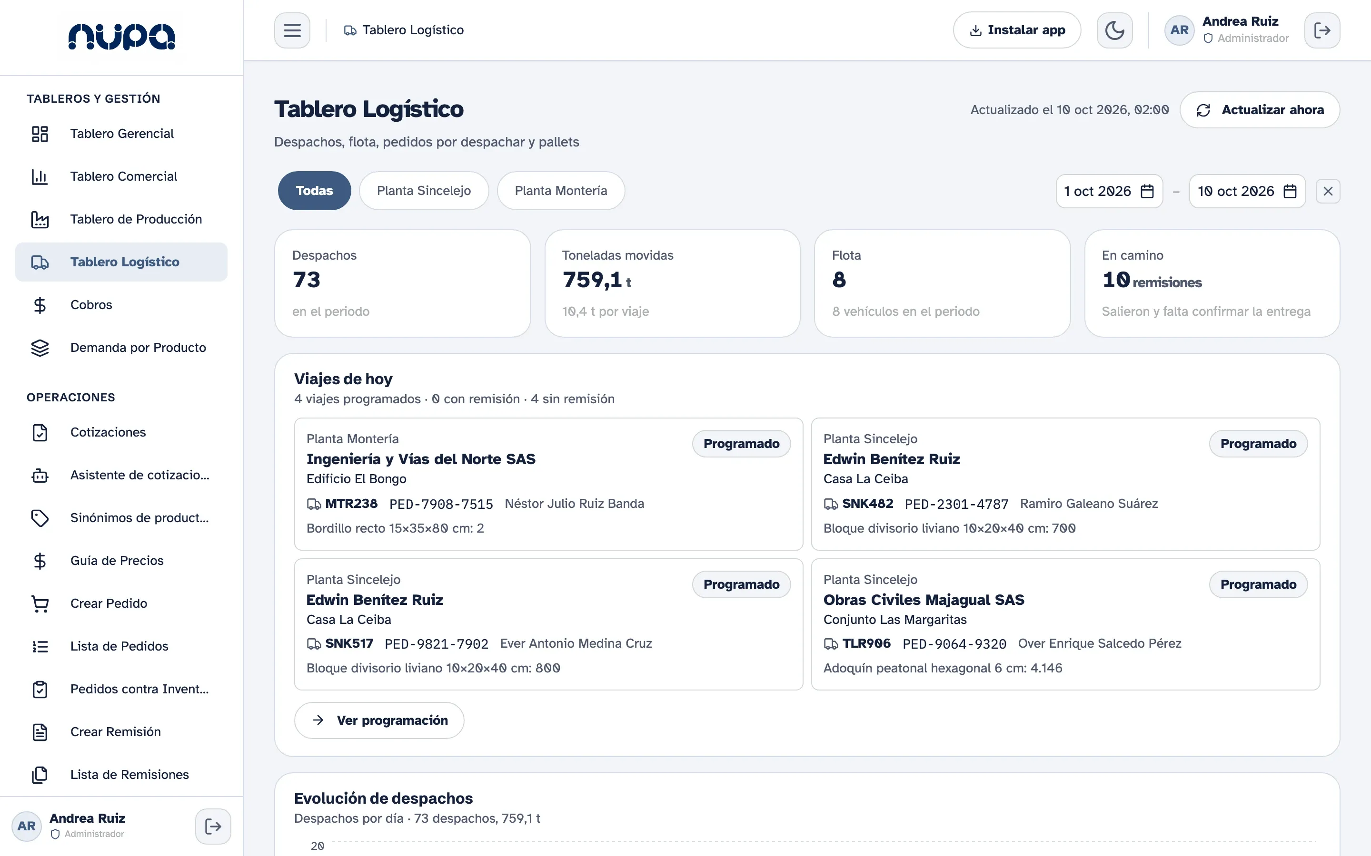1371x856 pixels.
Task: Switch to dark mode moon icon
Action: pos(1114,30)
